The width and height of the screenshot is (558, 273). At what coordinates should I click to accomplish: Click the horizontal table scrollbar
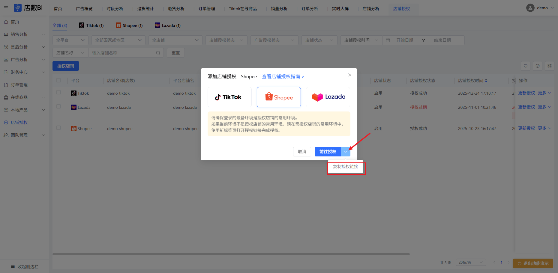[231, 254]
